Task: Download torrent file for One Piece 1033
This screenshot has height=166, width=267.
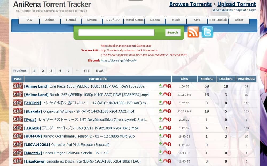Action: (160, 85)
